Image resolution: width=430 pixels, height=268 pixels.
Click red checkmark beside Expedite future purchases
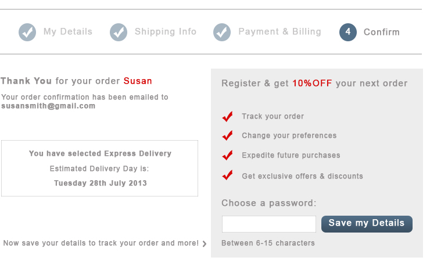(x=227, y=155)
